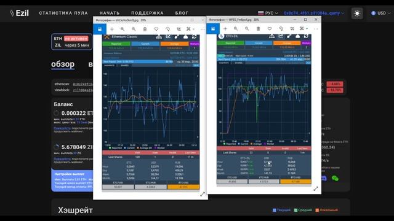Open photo collection in left Photos window
Image resolution: width=394 pixels, height=221 pixels.
click(100, 29)
